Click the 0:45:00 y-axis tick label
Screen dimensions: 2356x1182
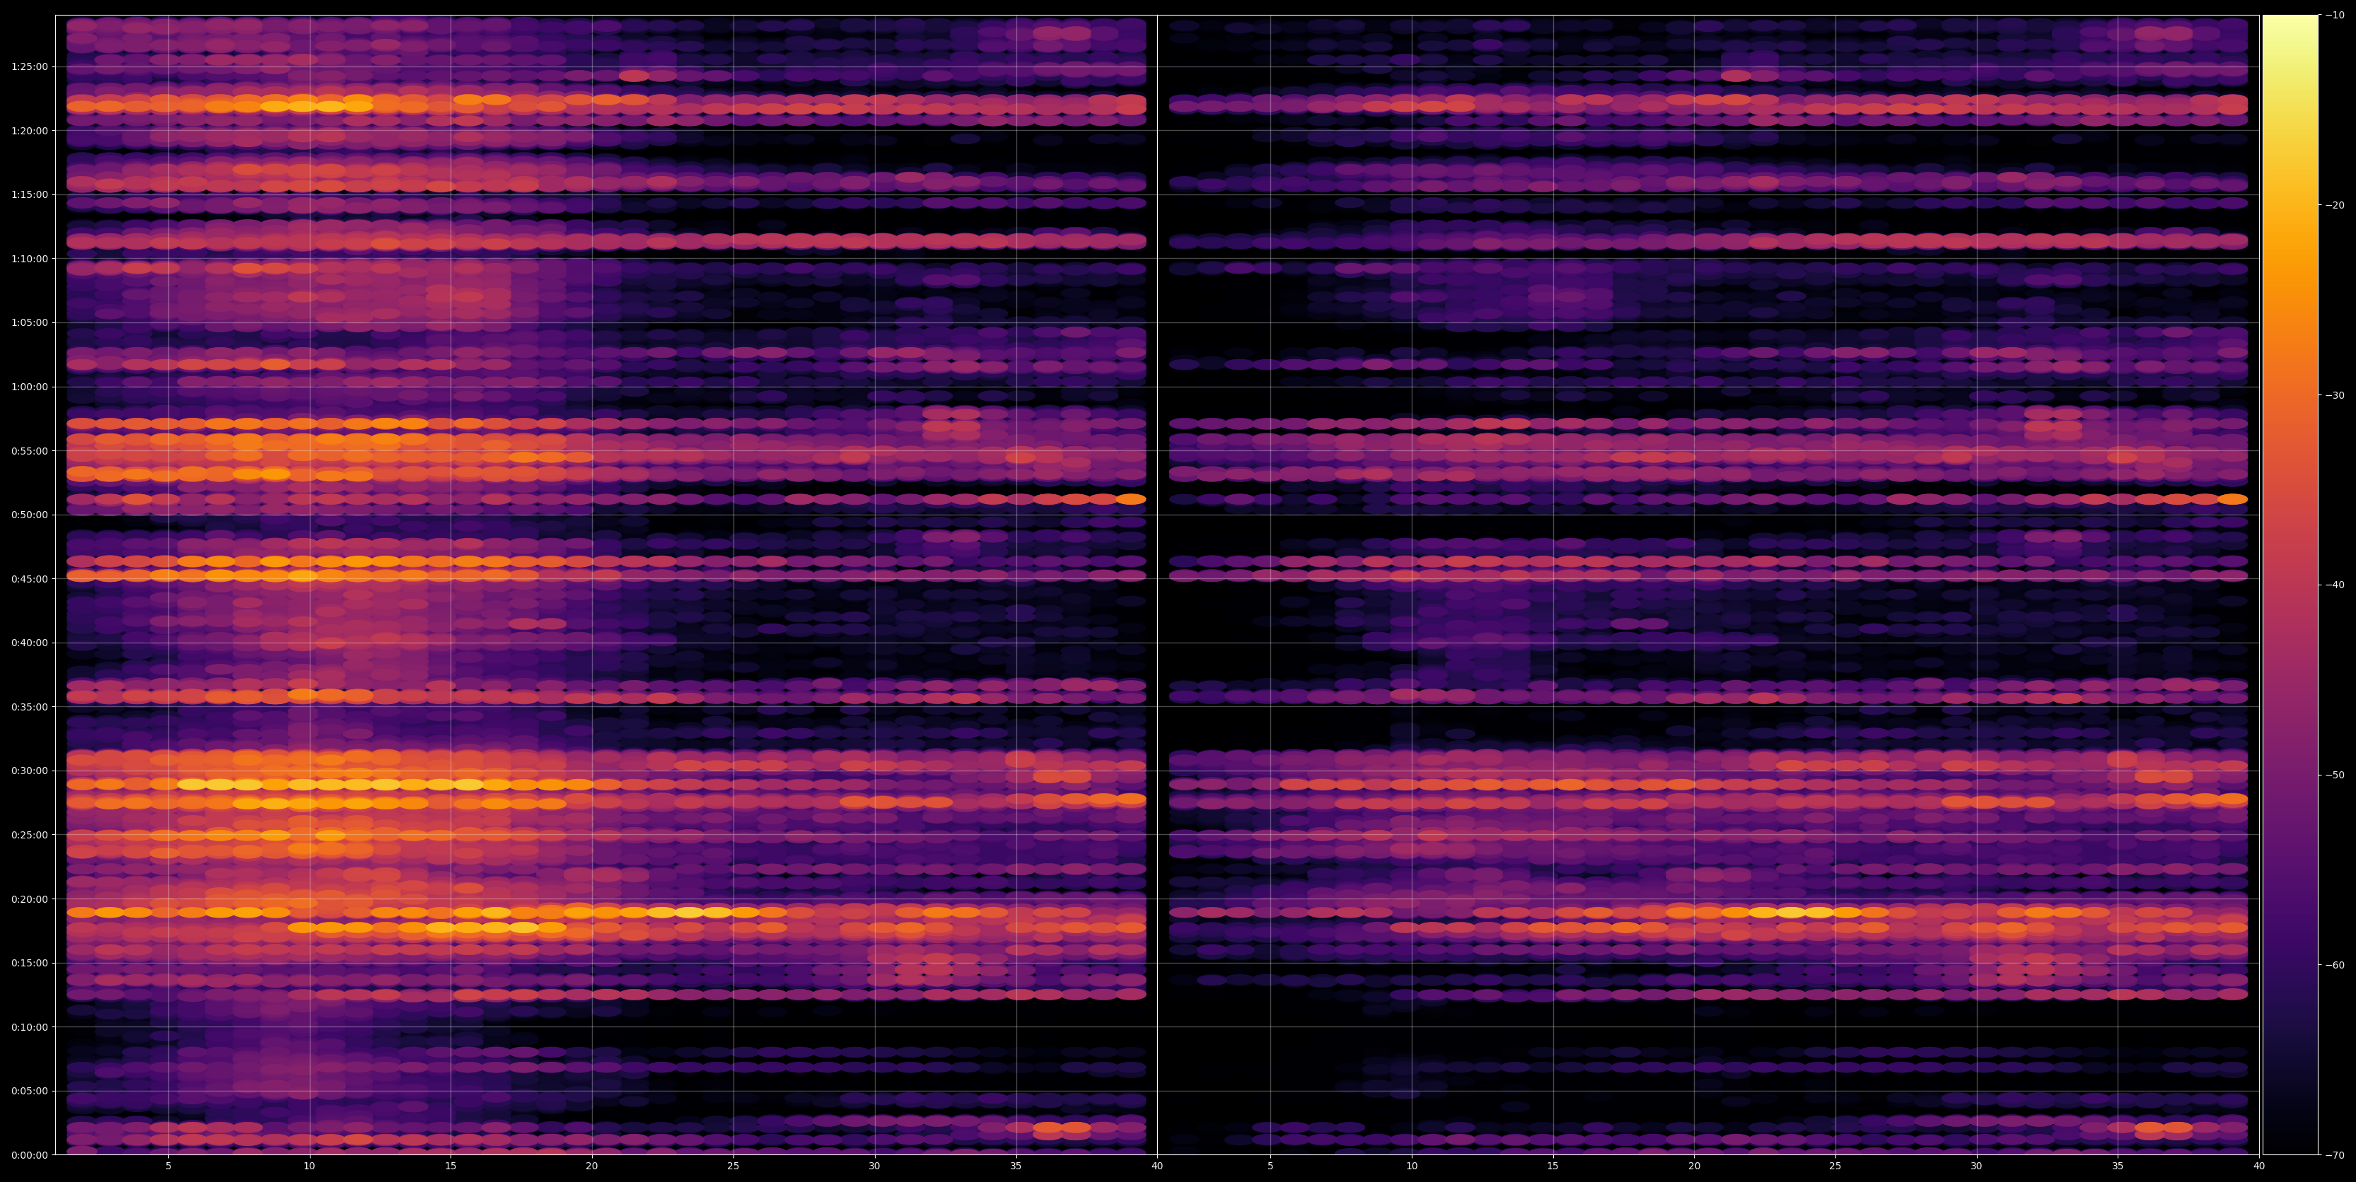tap(30, 579)
